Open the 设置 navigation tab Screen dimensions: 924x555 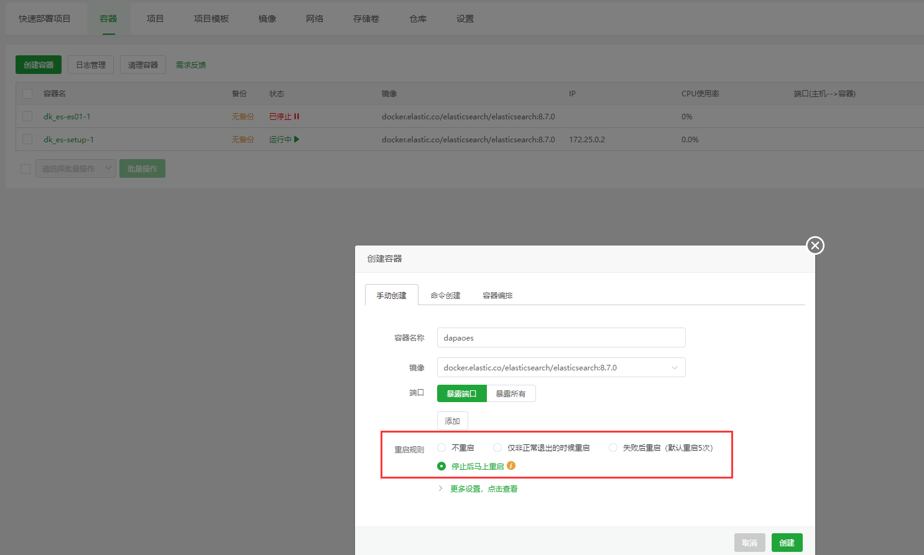click(465, 19)
